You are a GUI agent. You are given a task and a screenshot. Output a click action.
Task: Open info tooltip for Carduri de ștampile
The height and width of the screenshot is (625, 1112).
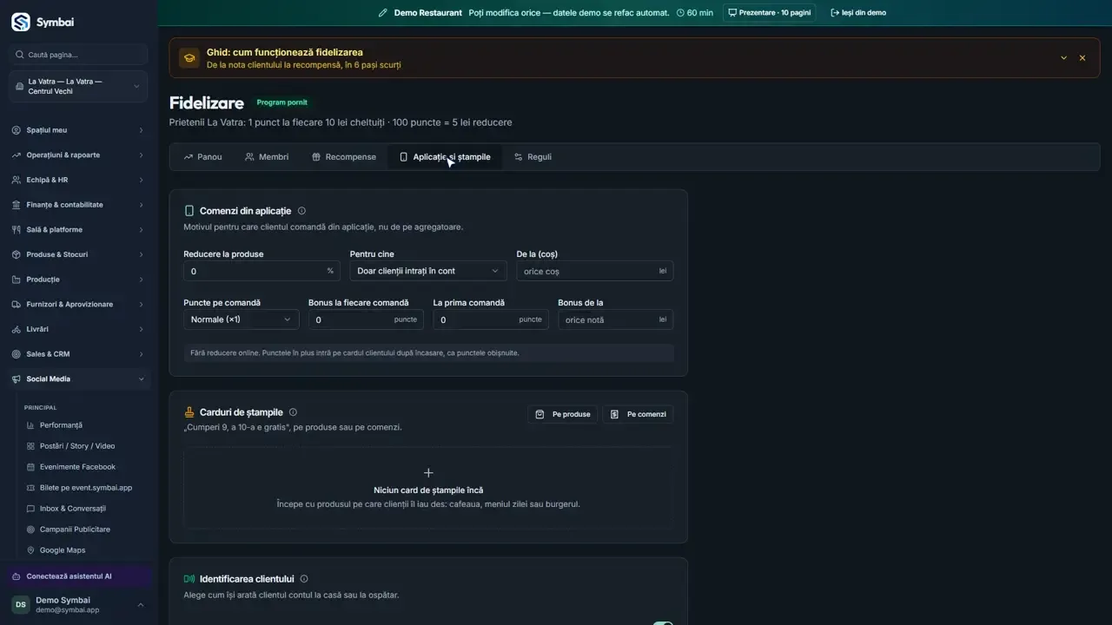(293, 412)
